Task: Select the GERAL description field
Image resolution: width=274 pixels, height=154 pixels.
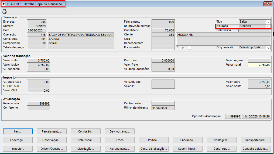Action: [81, 43]
